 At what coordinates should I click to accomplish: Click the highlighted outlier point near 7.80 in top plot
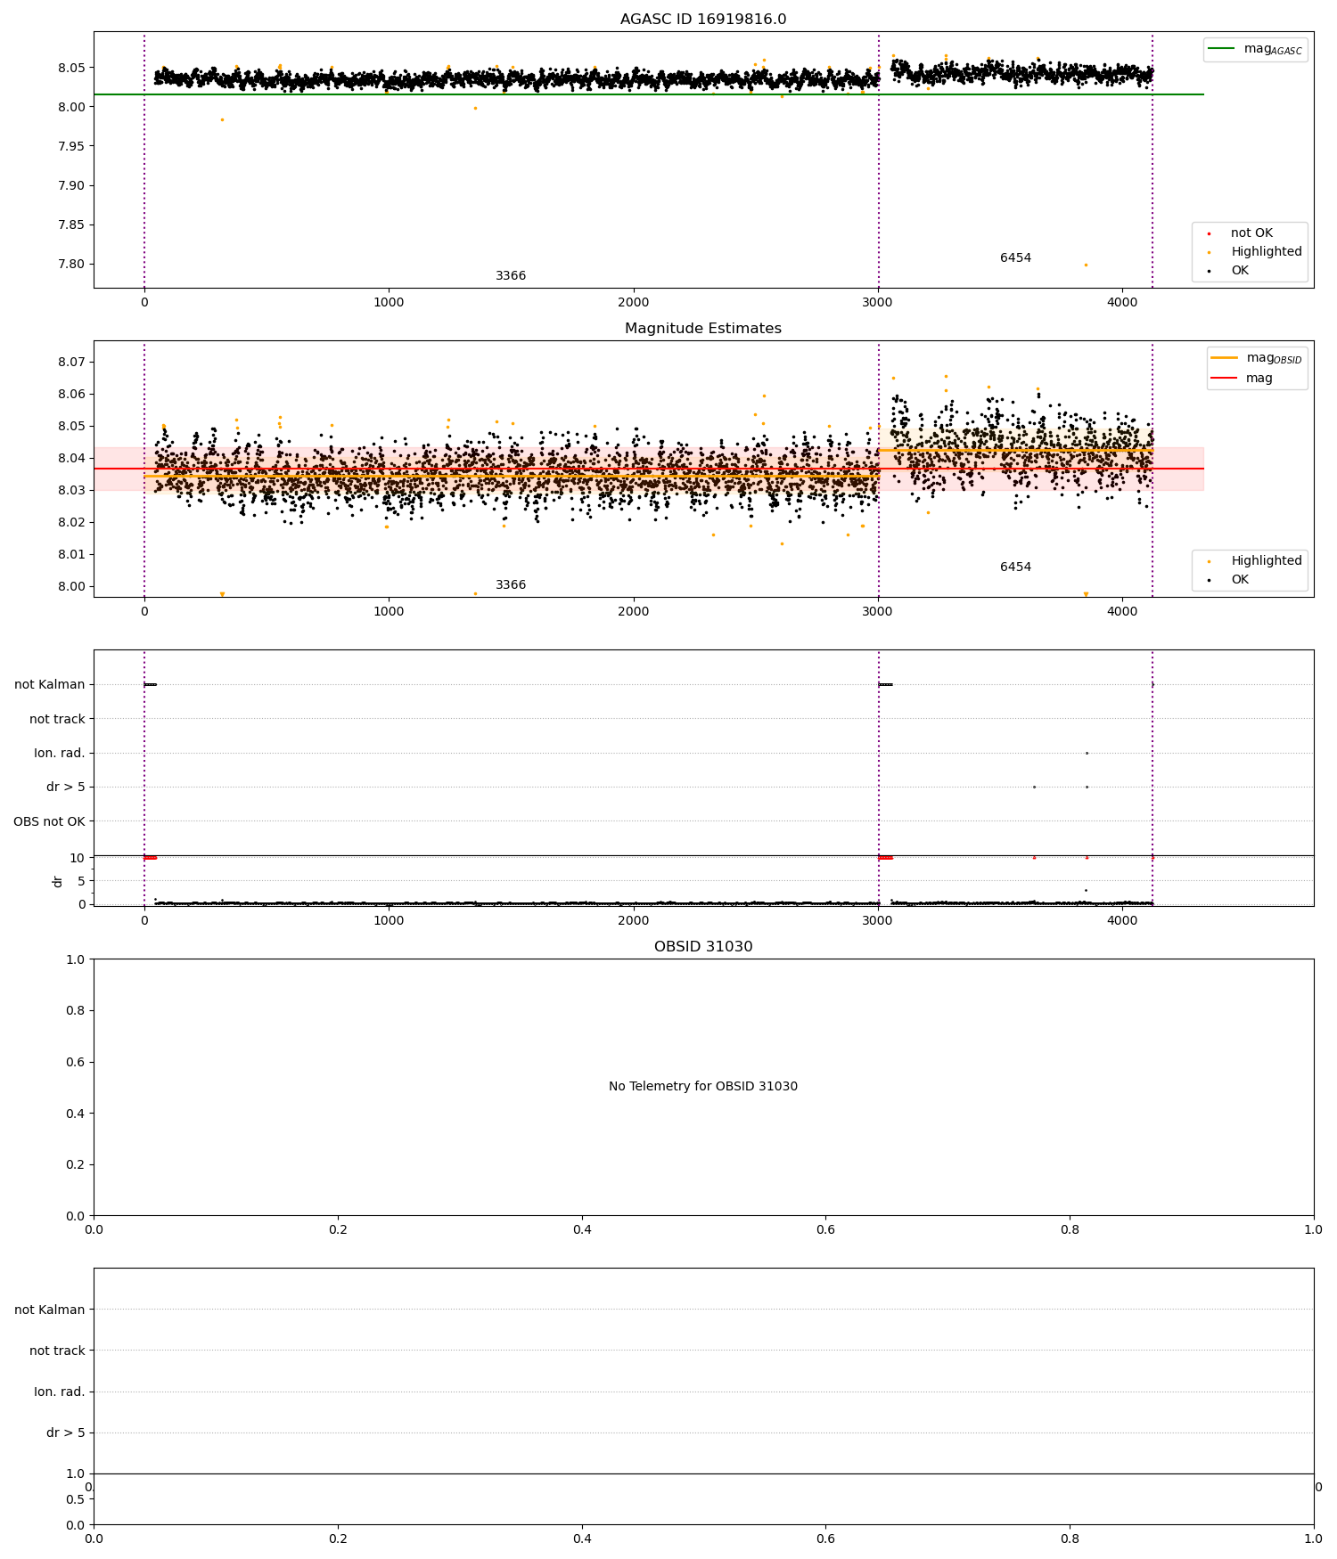1086,265
